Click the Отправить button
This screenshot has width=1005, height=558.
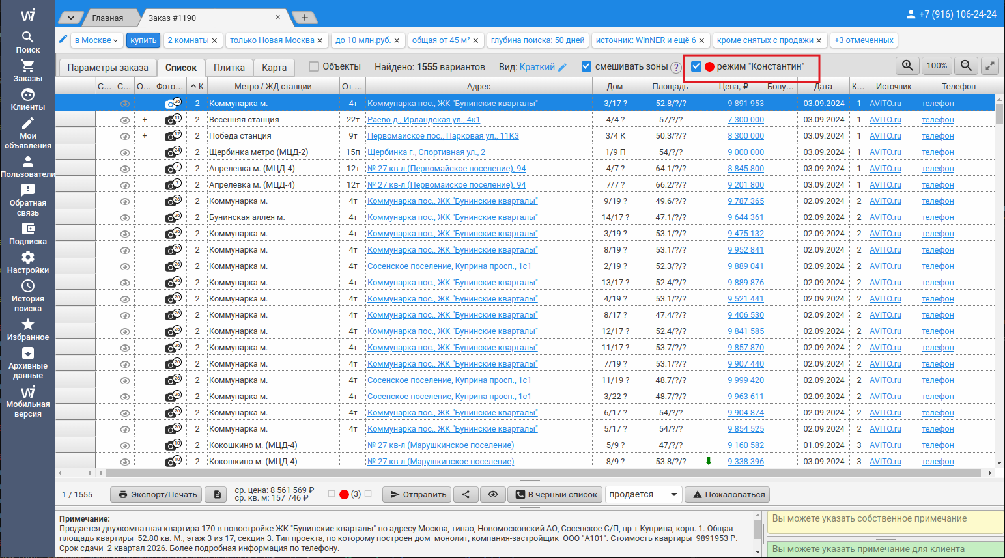(417, 494)
